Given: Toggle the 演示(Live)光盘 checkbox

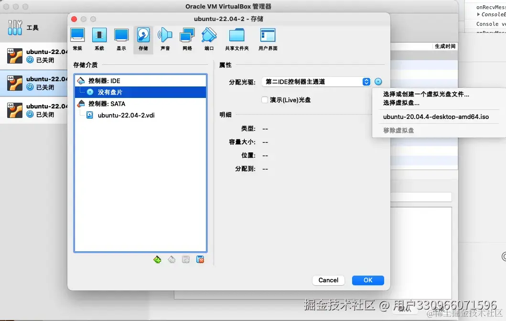Looking at the screenshot, I should tap(265, 100).
